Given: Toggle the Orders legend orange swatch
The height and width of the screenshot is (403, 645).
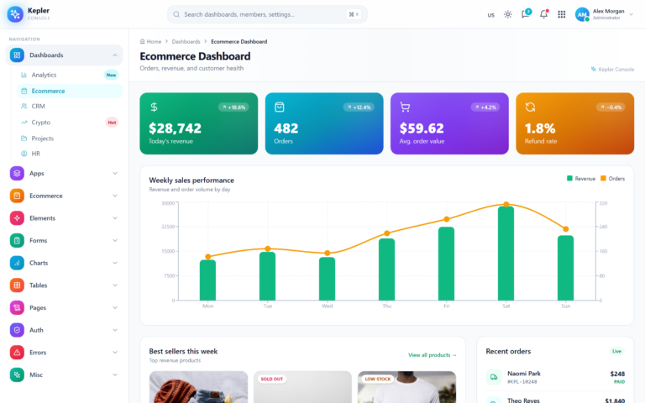Looking at the screenshot, I should point(603,178).
